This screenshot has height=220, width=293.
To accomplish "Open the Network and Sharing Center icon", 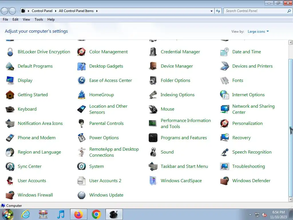I will [224, 109].
